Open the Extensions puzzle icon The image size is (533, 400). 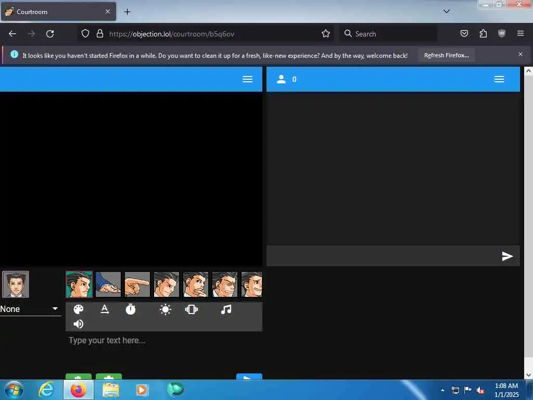[x=483, y=33]
